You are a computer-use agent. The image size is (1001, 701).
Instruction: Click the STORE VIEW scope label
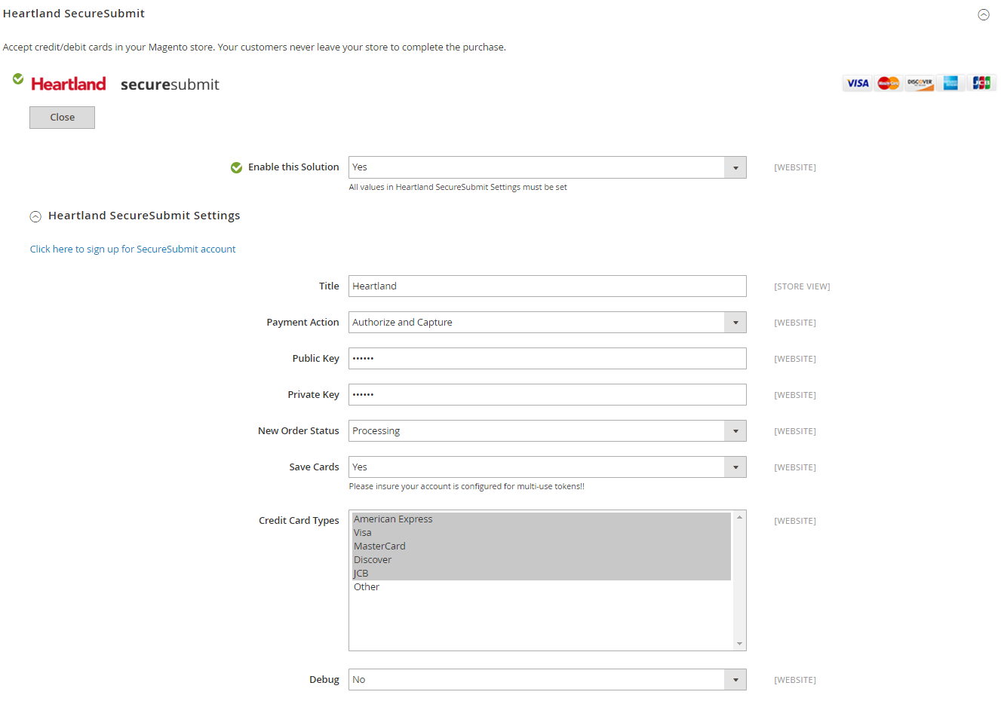point(802,286)
